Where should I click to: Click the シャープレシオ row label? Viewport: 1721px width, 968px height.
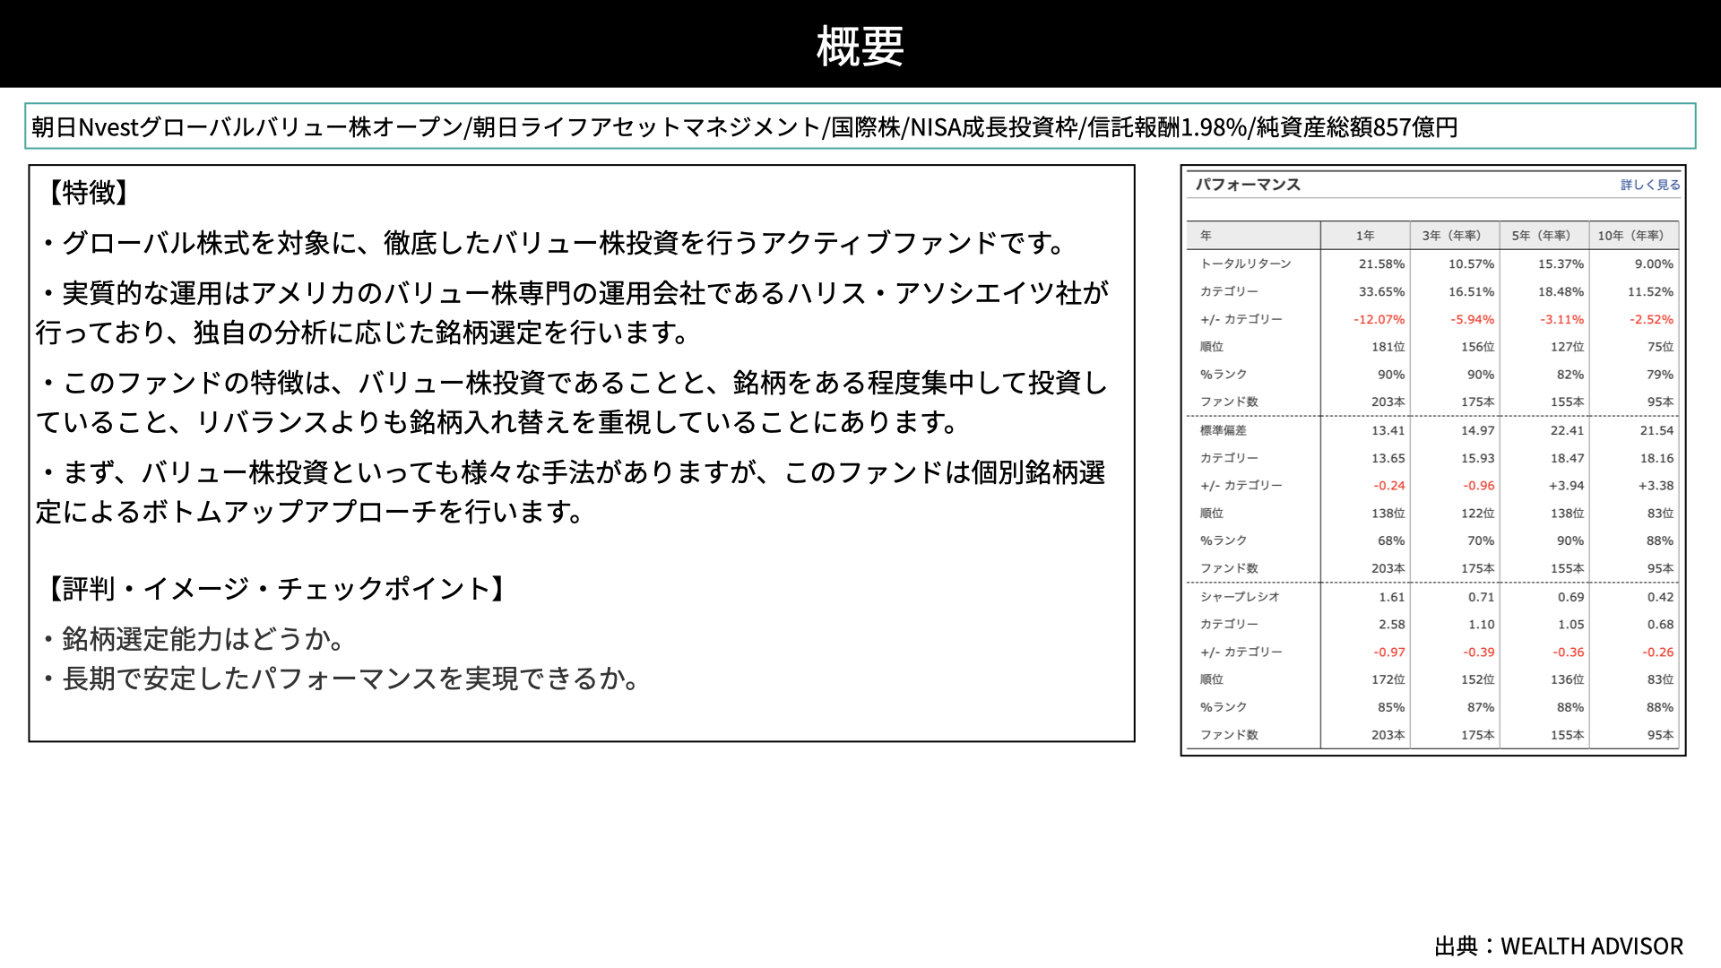tap(1240, 597)
